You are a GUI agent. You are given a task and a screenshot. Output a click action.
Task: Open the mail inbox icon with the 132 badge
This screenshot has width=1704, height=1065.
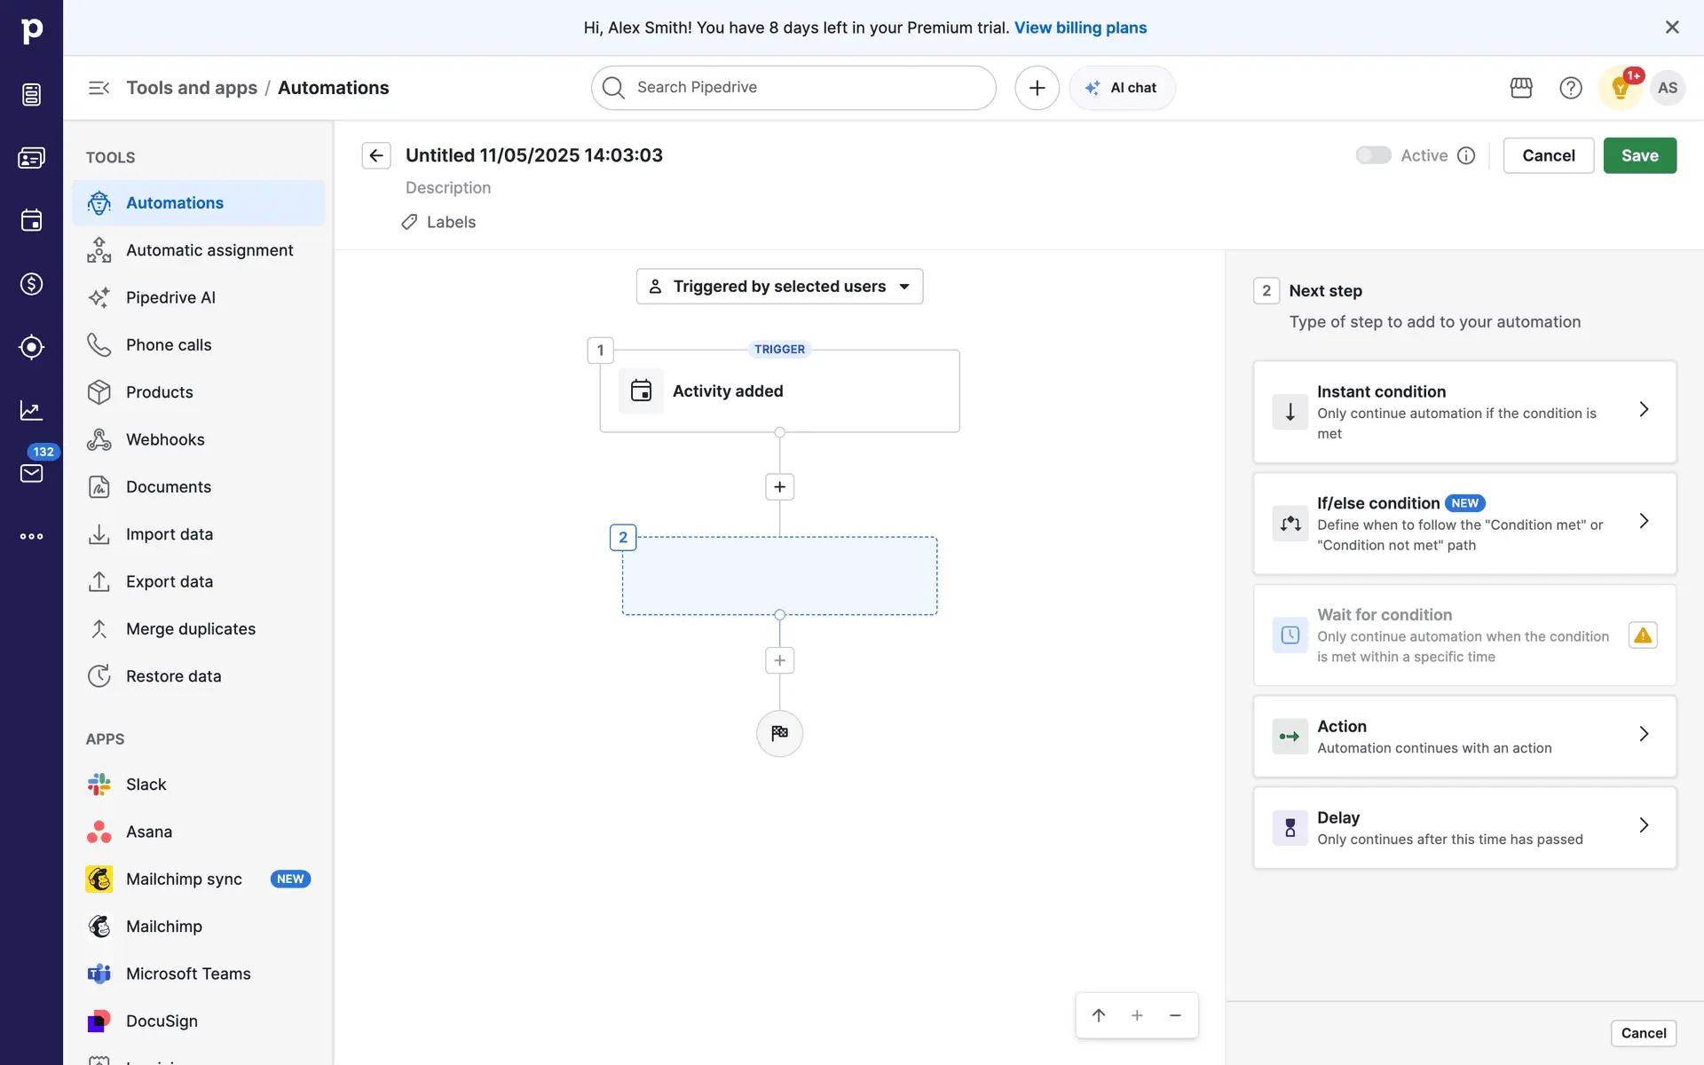pos(32,473)
